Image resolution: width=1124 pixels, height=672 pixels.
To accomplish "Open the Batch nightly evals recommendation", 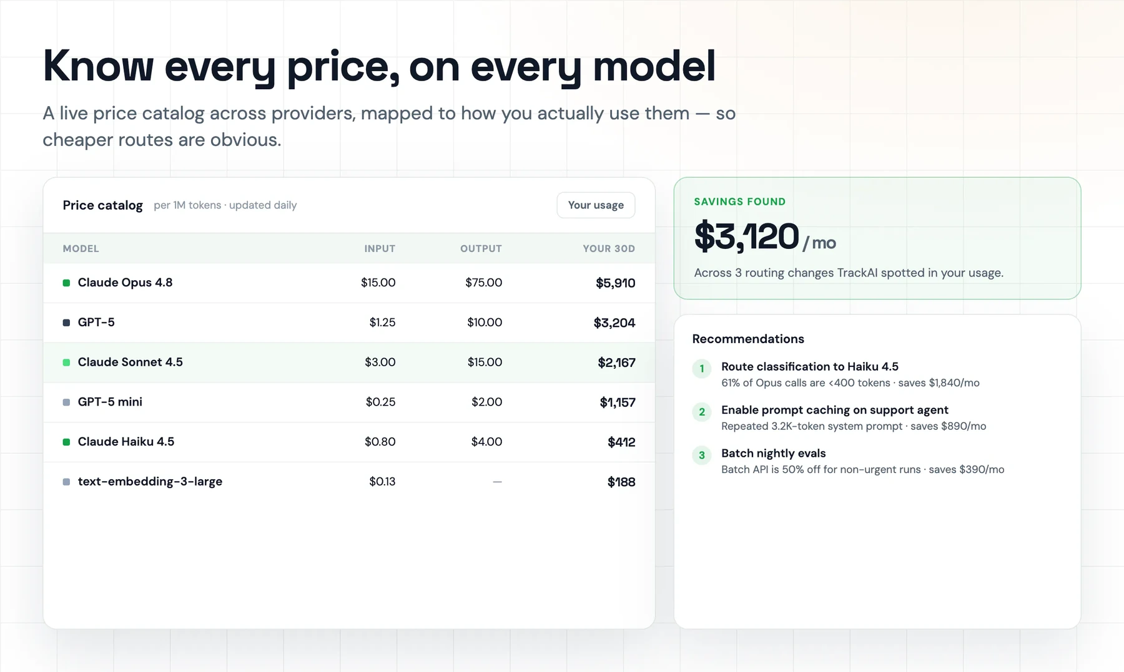I will tap(773, 454).
